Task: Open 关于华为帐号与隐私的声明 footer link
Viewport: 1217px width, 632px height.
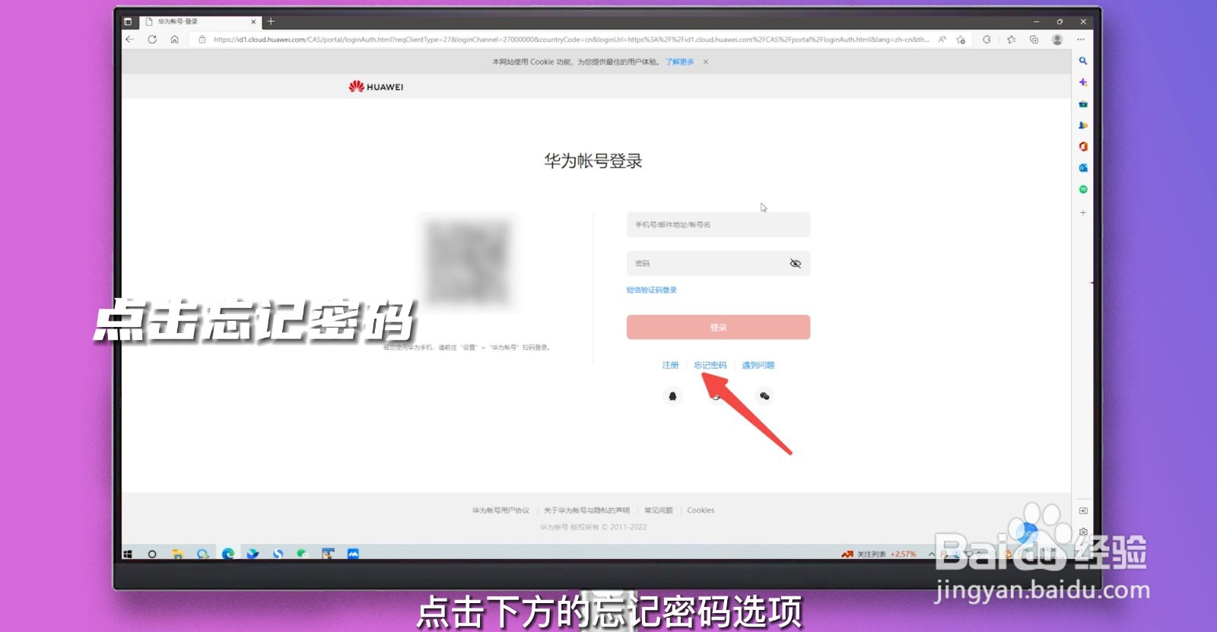Action: 586,510
